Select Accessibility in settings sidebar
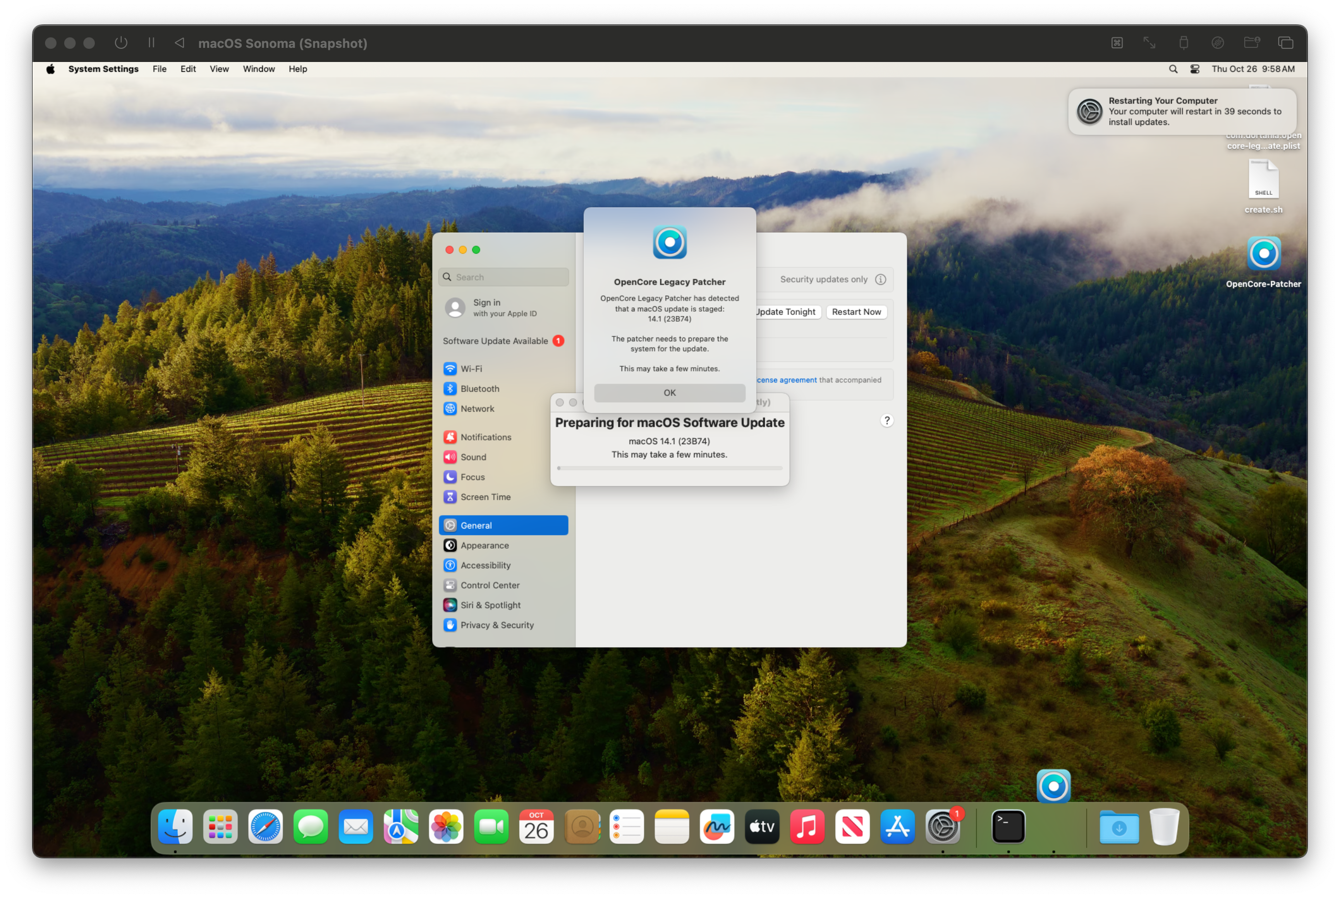Image resolution: width=1340 pixels, height=898 pixels. point(503,566)
